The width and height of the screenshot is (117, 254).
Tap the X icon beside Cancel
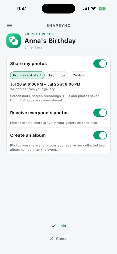[x=51, y=239]
